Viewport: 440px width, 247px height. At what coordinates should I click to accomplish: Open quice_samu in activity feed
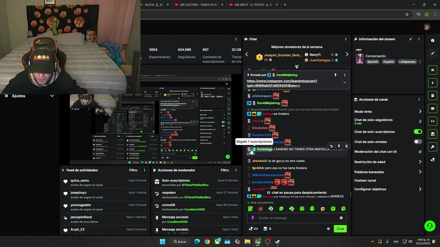(80, 180)
